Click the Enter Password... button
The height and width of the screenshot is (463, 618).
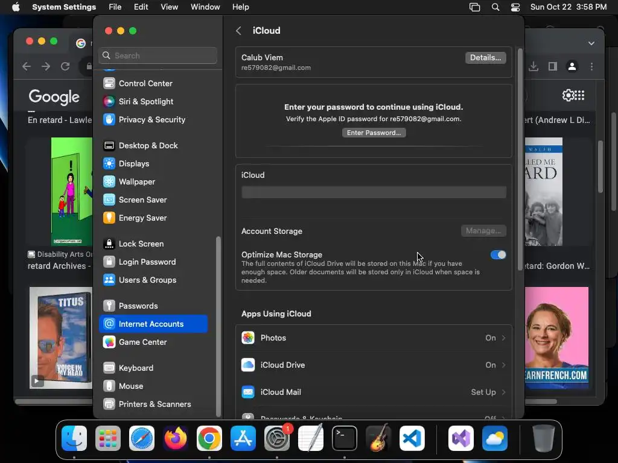tap(374, 133)
